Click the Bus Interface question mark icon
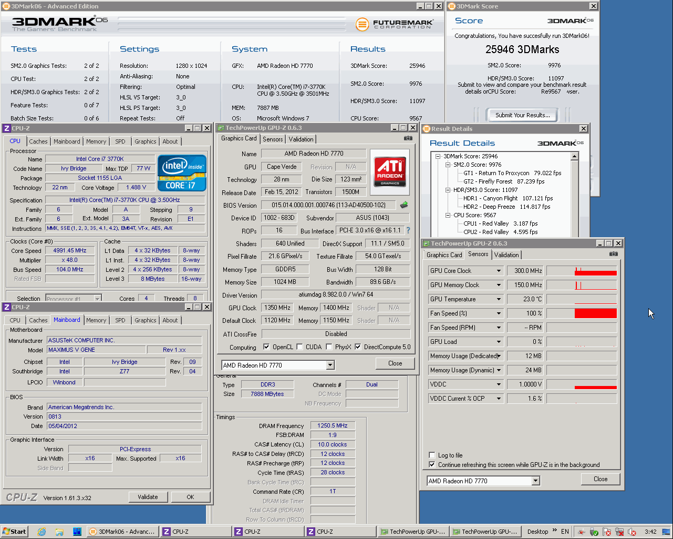 pyautogui.click(x=408, y=230)
